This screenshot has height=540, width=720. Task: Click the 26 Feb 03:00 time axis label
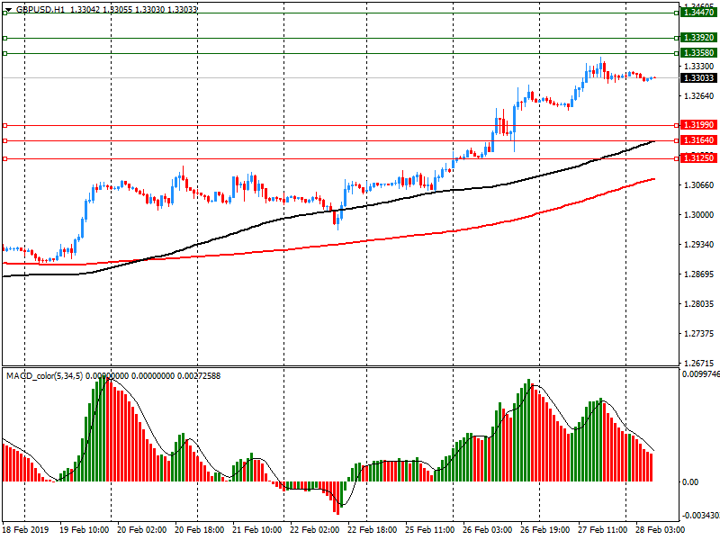(x=487, y=529)
